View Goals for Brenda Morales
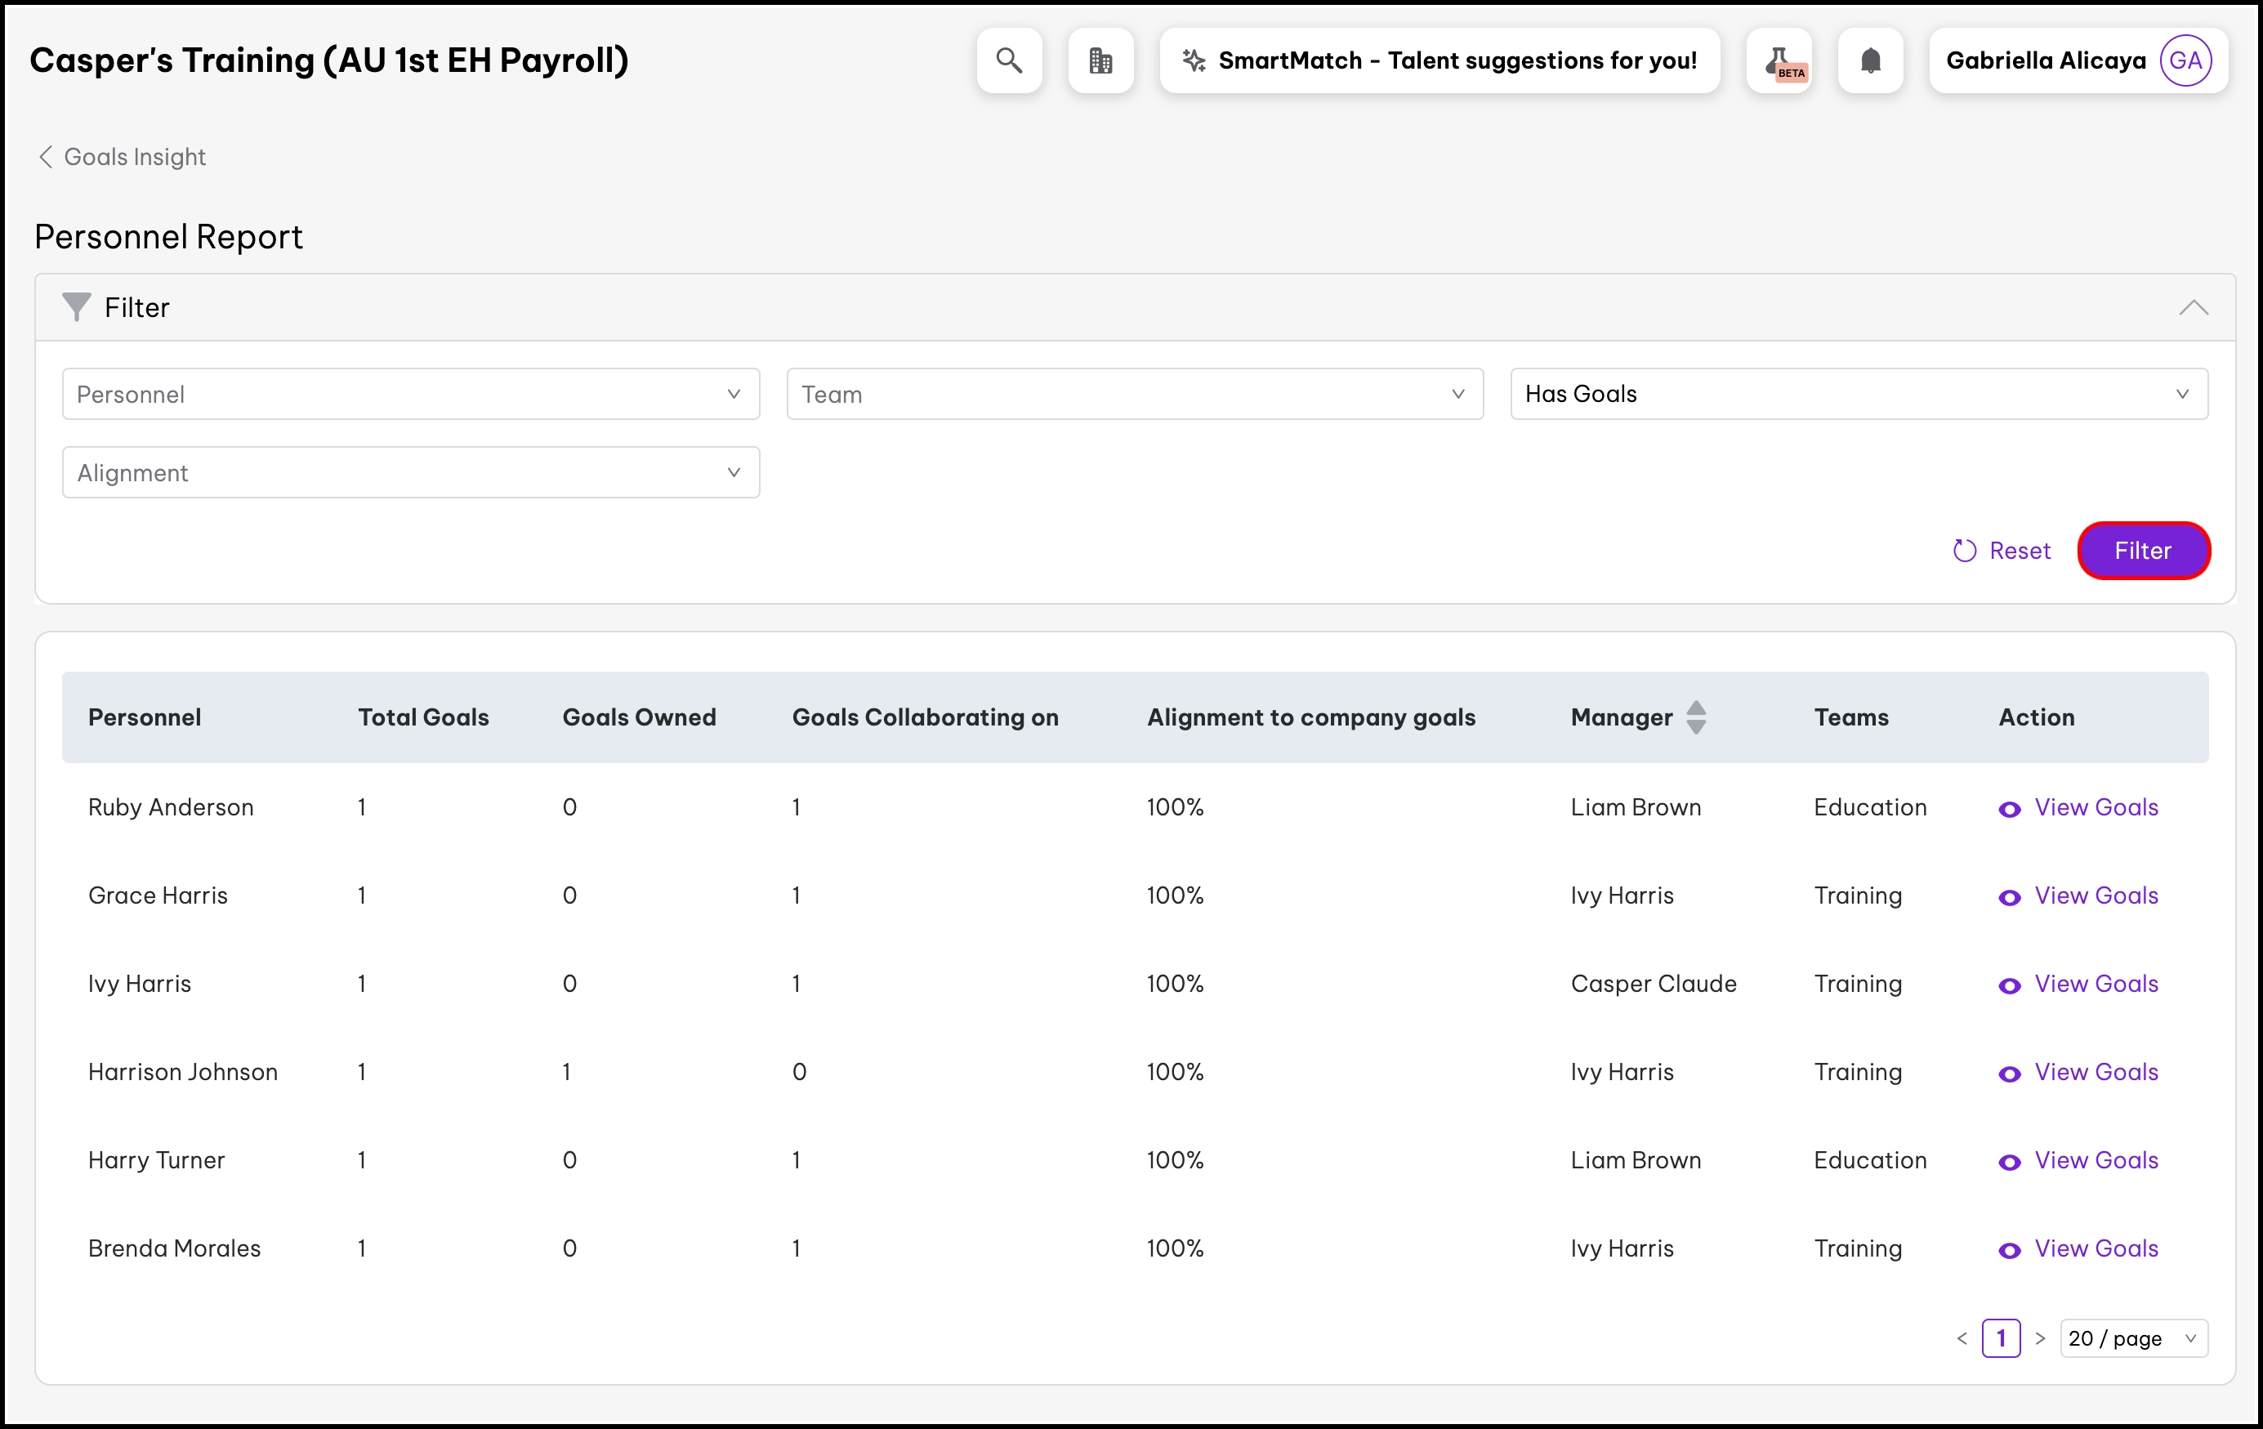 [x=2095, y=1248]
